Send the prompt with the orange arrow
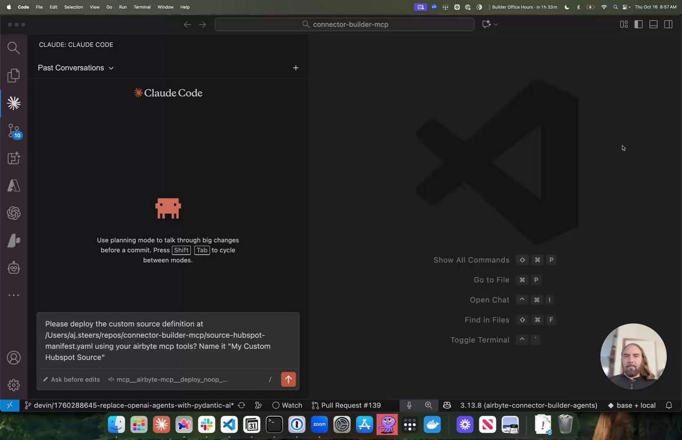 (288, 379)
